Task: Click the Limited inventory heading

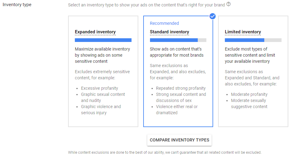Action: pos(243,32)
